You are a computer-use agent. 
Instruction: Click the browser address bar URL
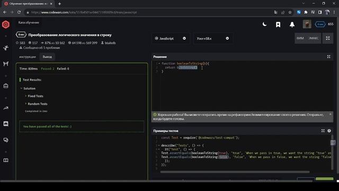point(84,12)
